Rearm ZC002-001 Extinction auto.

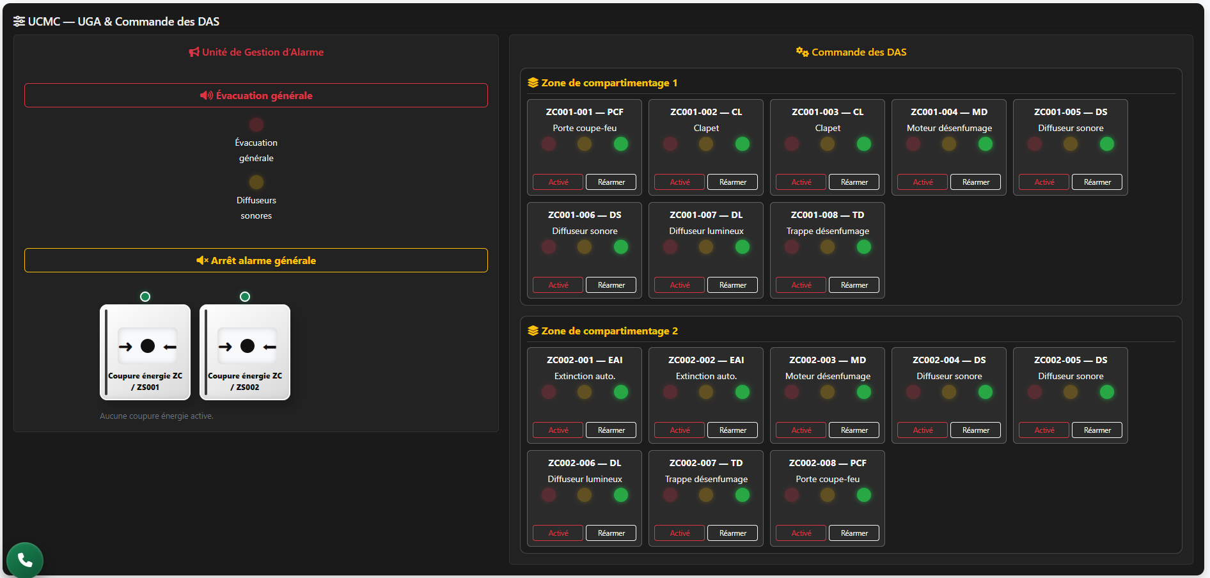tap(611, 430)
